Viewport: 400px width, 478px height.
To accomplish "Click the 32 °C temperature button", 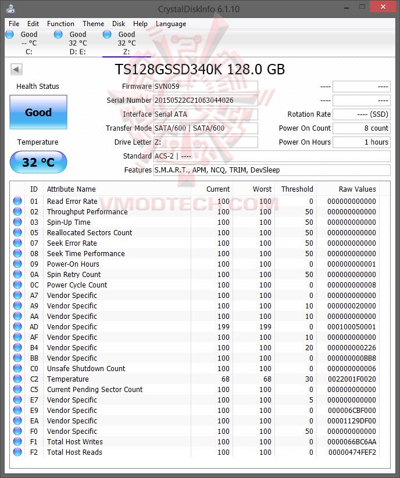I will click(x=38, y=162).
